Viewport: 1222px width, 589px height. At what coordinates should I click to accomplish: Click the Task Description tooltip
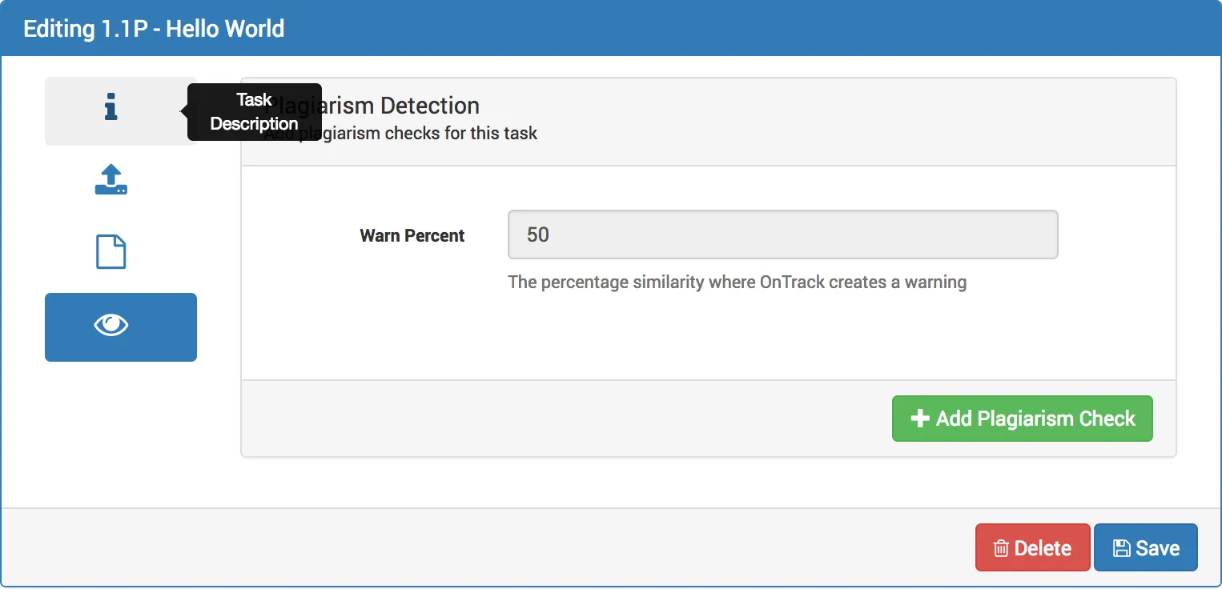click(254, 111)
